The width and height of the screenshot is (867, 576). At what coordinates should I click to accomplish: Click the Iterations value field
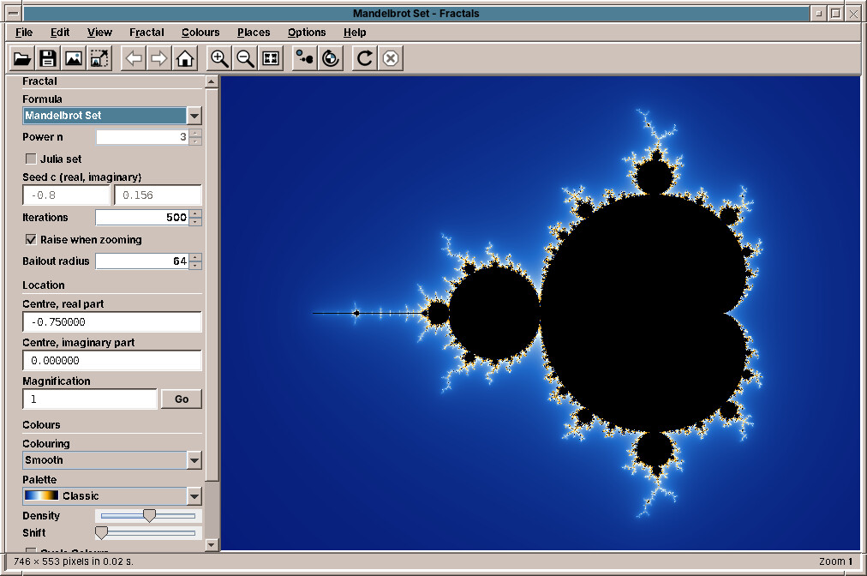pyautogui.click(x=142, y=218)
